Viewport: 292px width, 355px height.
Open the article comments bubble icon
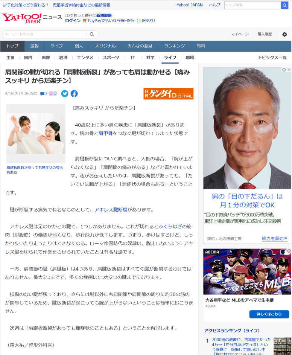42,94
